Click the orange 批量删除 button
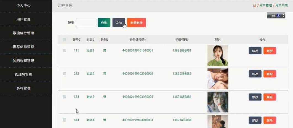Image resolution: width=293 pixels, height=128 pixels. point(136,23)
